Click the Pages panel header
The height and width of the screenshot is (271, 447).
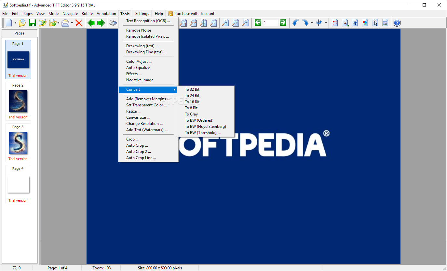point(20,33)
